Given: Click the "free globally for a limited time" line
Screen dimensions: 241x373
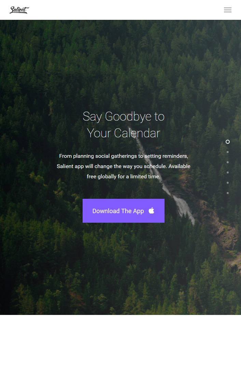Looking at the screenshot, I should click(124, 177).
